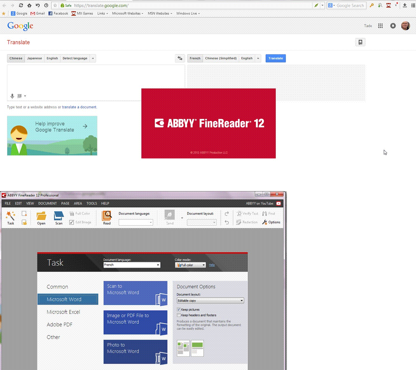Click the Google account profile picture
This screenshot has width=416, height=370.
[405, 26]
